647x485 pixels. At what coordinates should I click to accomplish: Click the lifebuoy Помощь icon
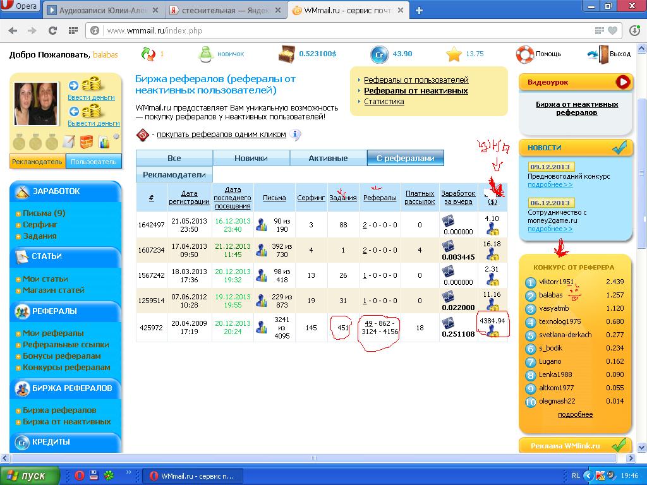tap(525, 54)
